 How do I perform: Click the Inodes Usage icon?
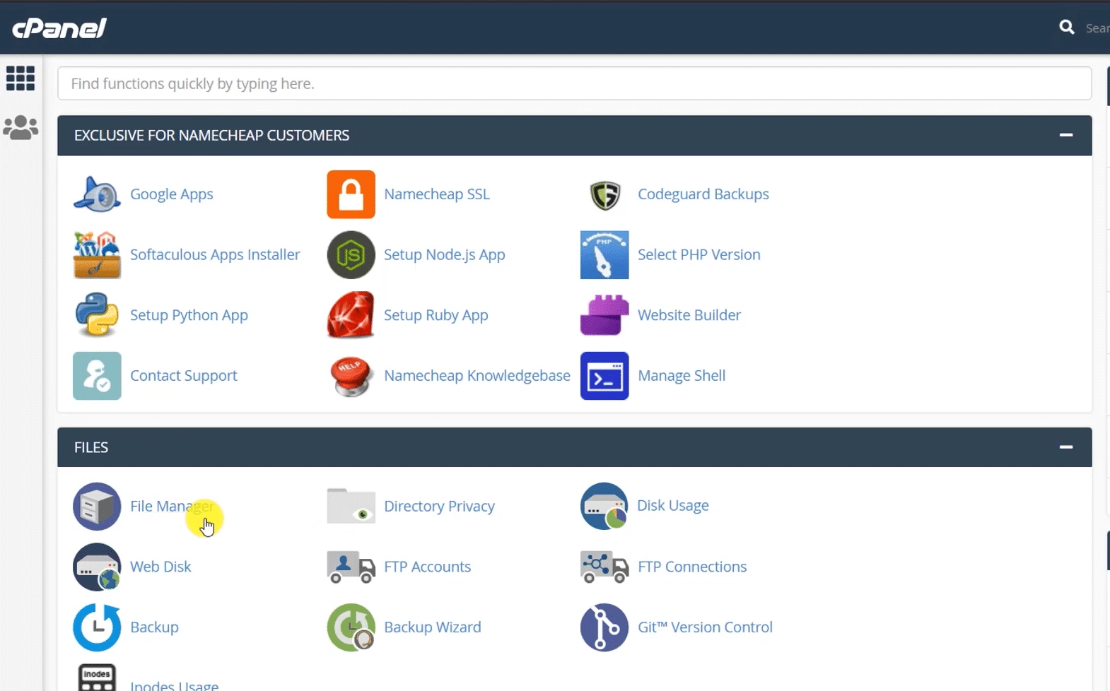tap(97, 678)
